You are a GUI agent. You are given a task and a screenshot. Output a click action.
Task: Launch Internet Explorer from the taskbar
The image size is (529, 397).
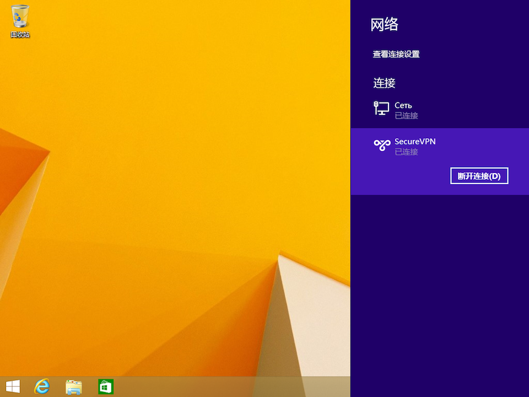click(42, 387)
